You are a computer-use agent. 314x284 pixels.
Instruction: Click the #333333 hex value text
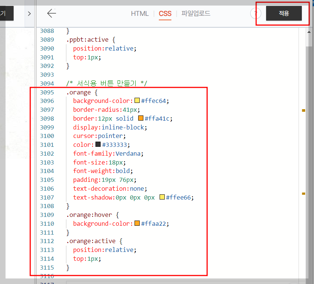click(x=115, y=145)
